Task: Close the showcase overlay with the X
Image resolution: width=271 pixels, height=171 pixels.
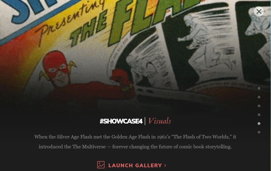Action: pos(259,11)
